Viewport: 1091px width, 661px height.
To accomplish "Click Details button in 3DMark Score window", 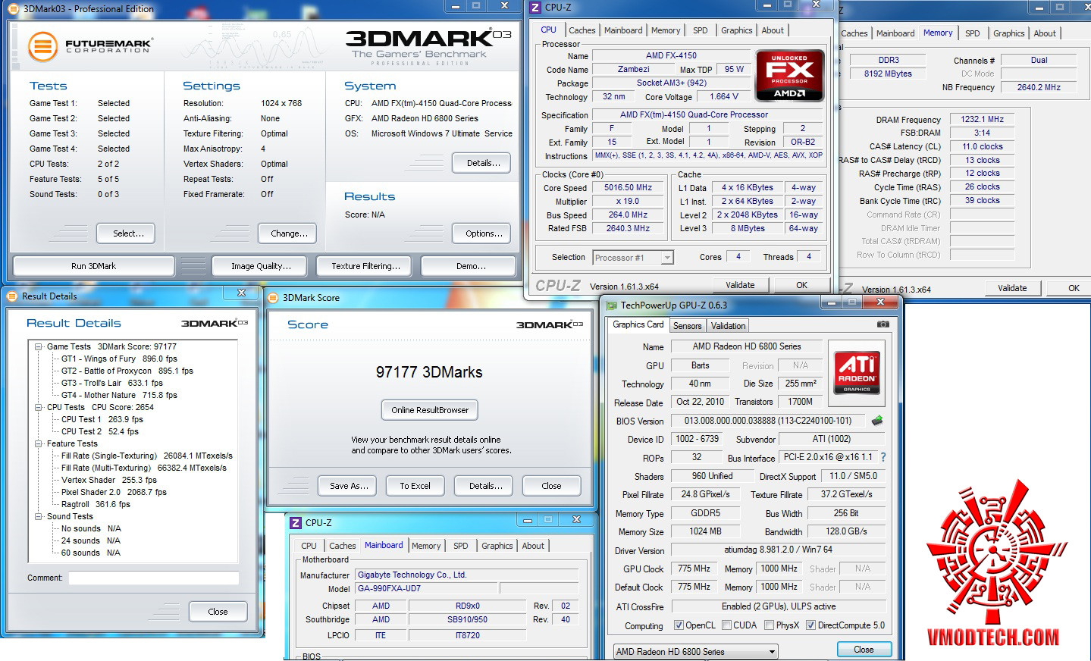I will tap(484, 486).
